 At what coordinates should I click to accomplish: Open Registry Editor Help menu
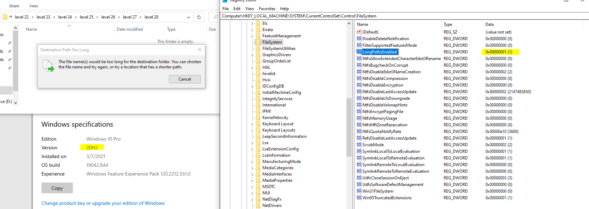[284, 9]
